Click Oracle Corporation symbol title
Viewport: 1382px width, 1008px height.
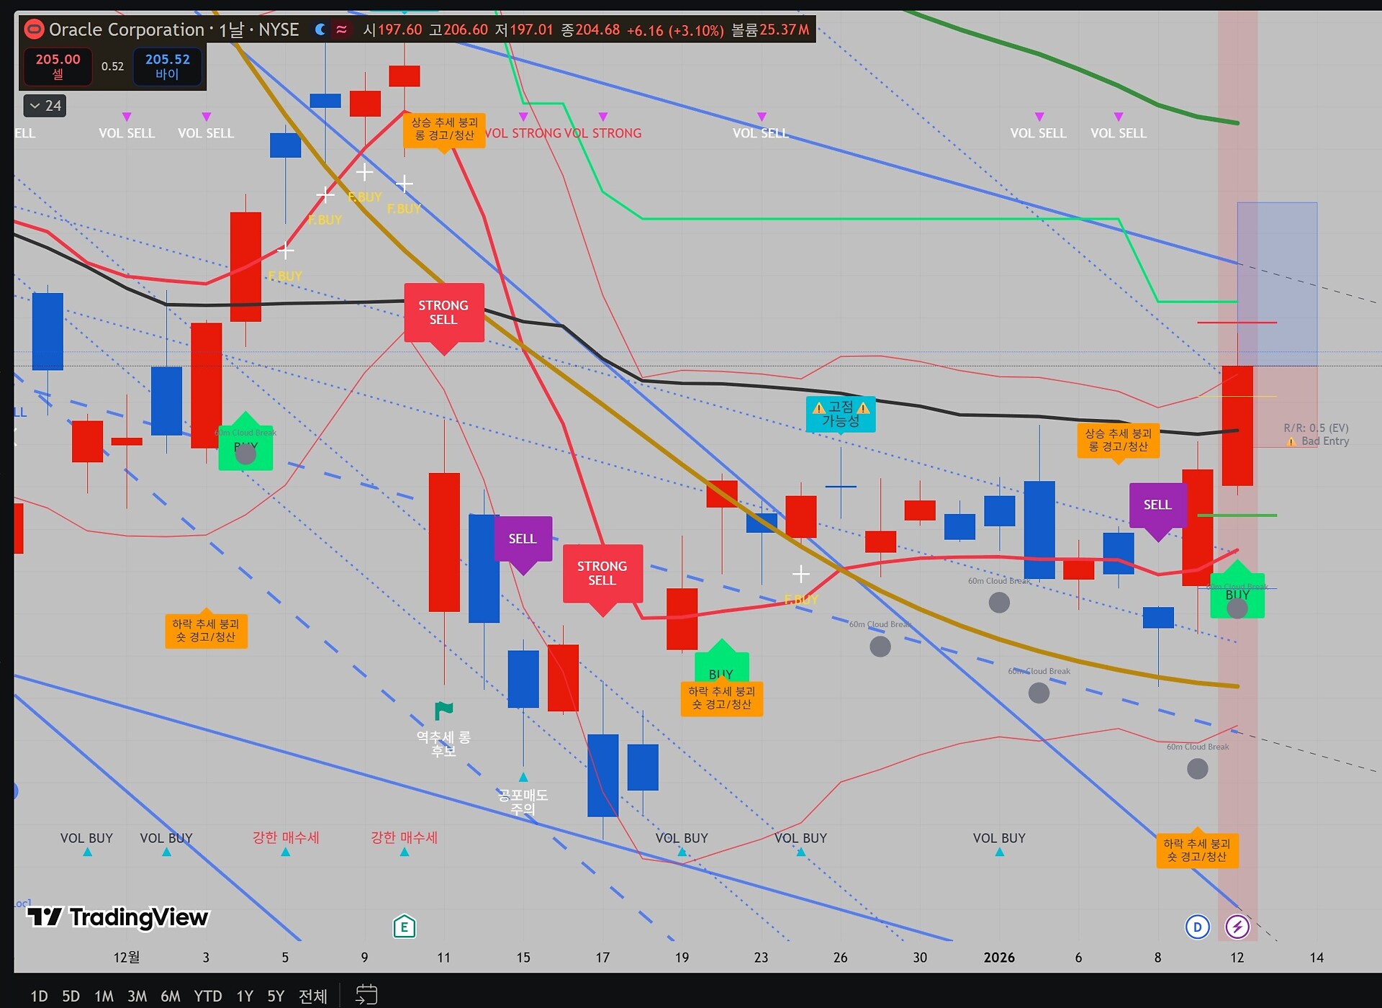coord(127,30)
